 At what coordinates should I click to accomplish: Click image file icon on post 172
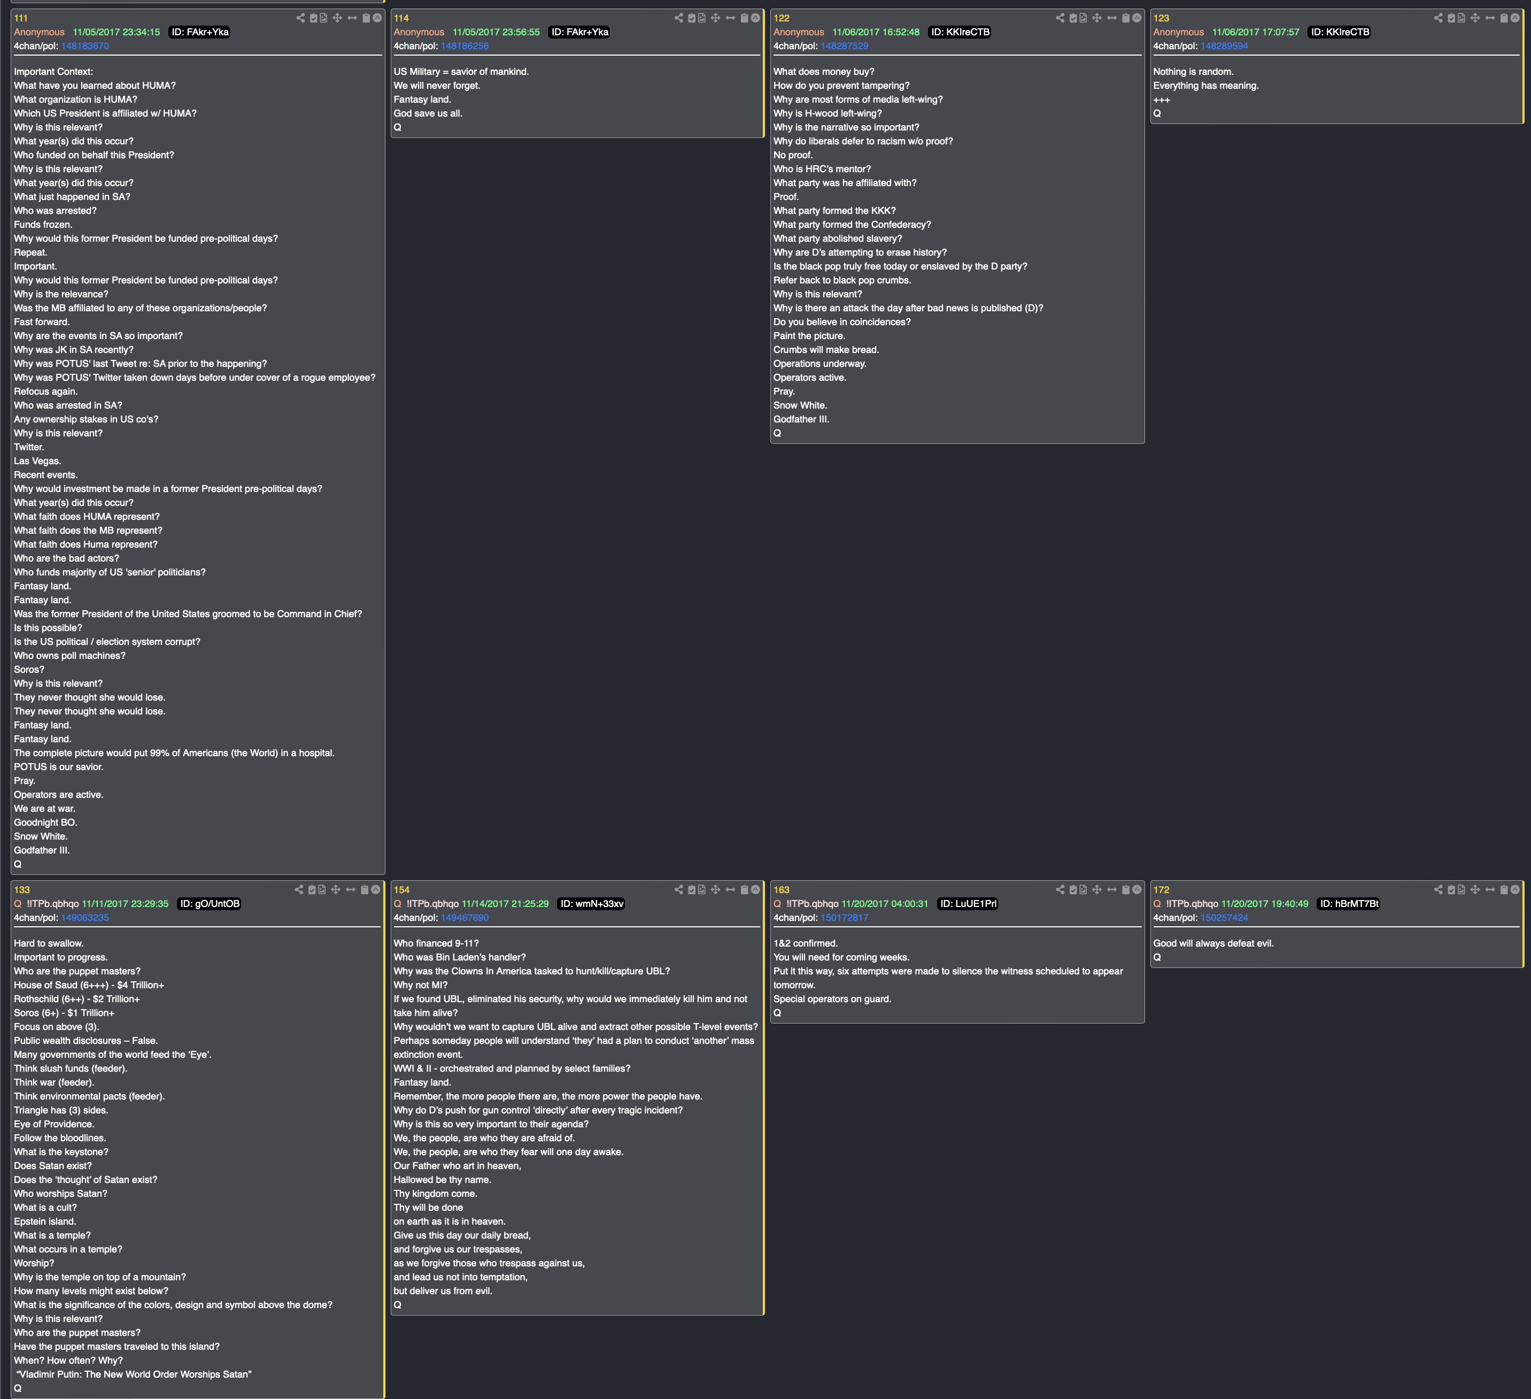coord(1462,889)
